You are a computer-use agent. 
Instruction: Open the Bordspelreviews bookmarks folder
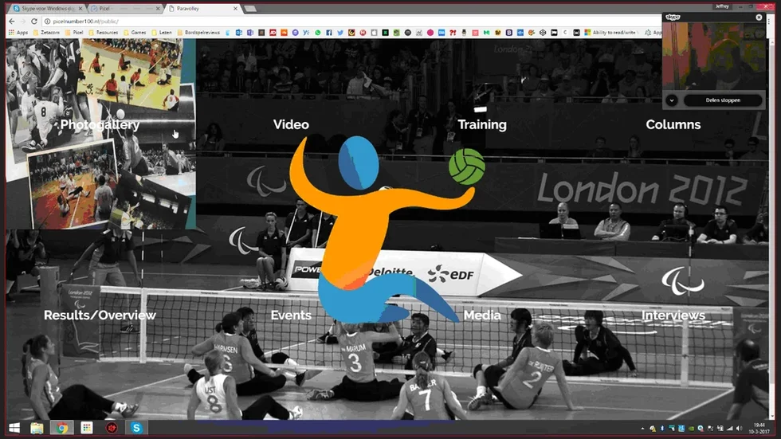[x=198, y=33]
